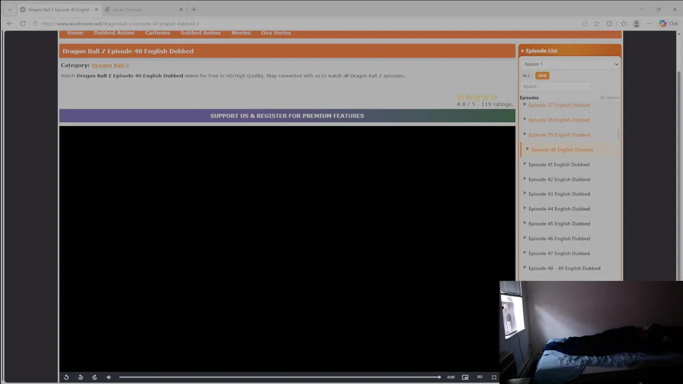Select current Episode 40 English Dubbed
683x384 pixels.
tap(562, 150)
